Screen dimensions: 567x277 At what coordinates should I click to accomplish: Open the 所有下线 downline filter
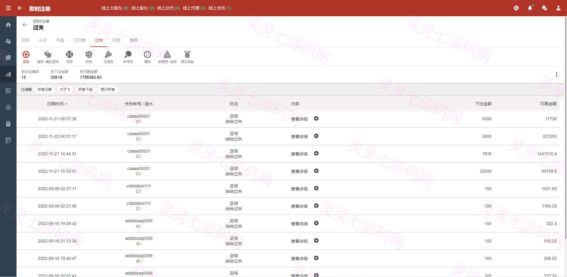coord(85,90)
